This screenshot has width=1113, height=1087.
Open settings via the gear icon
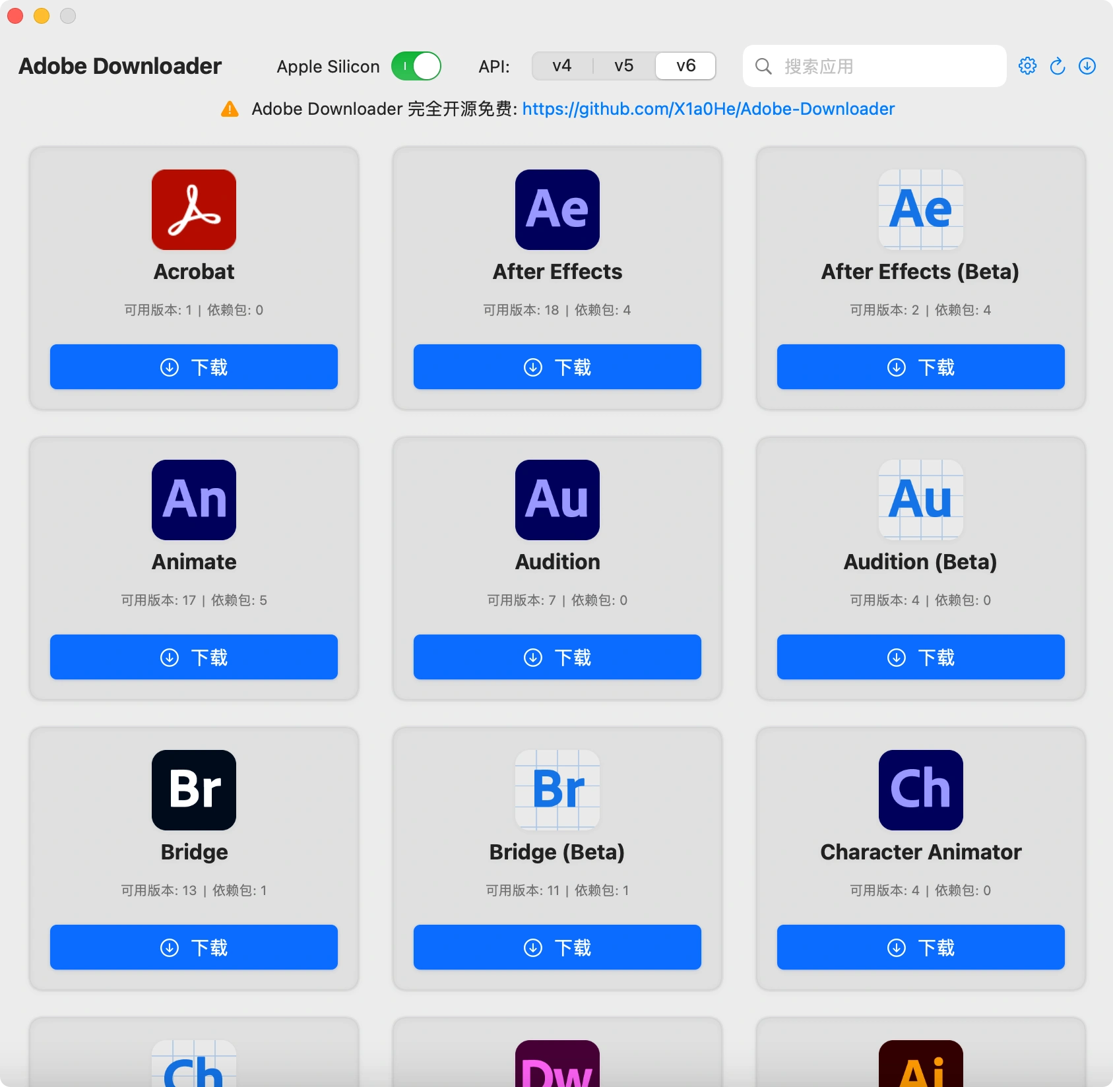click(1028, 66)
